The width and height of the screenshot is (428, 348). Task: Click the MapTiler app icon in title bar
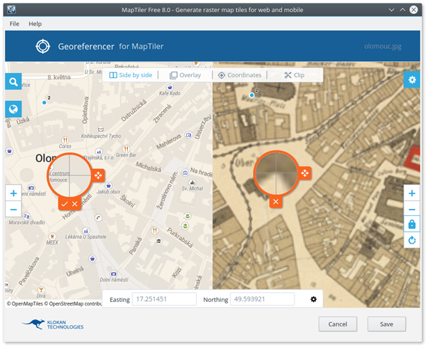click(11, 10)
